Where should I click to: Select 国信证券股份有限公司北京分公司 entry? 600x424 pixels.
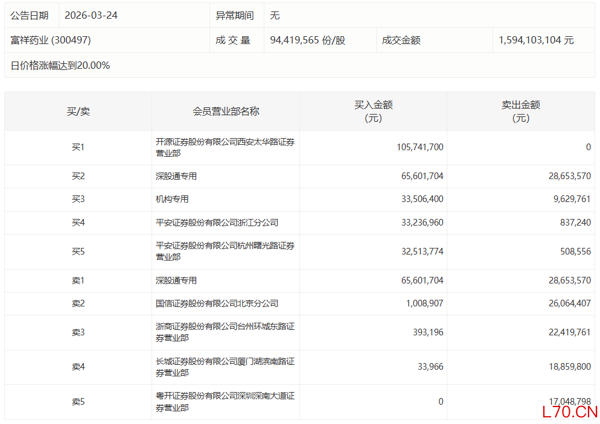pyautogui.click(x=217, y=303)
